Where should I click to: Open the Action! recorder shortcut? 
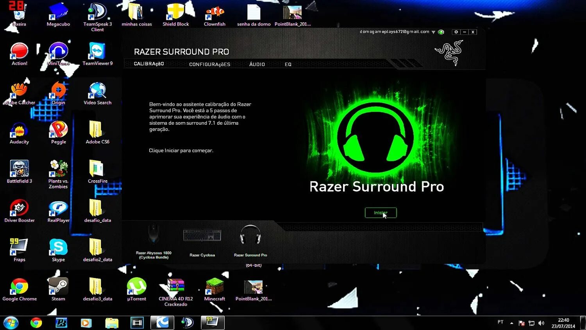click(19, 54)
